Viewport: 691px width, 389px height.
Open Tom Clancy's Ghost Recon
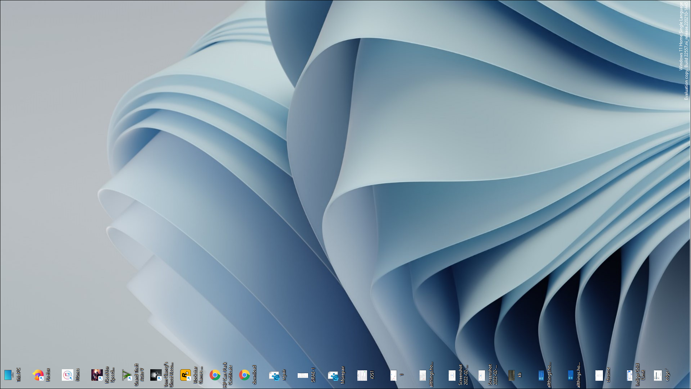click(156, 375)
